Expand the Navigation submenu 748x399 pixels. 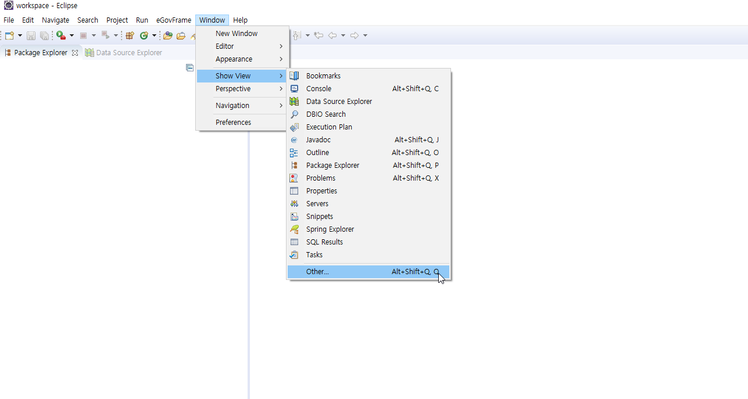click(242, 106)
